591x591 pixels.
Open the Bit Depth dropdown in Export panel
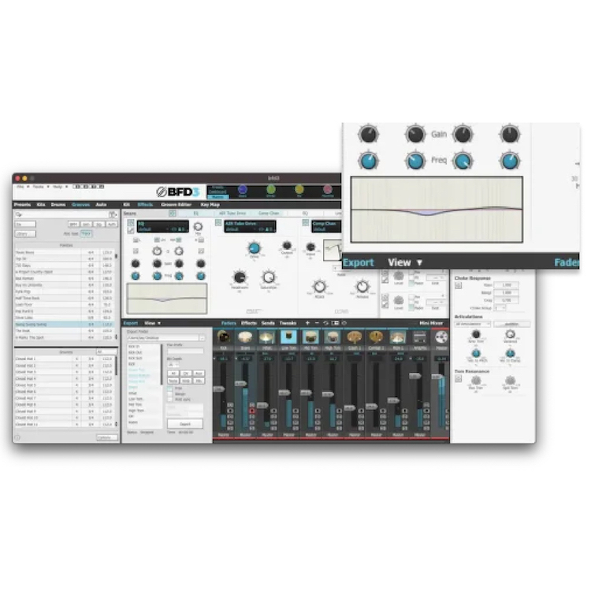[x=173, y=365]
